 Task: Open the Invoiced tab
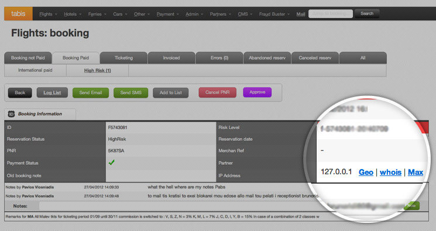[x=171, y=58]
